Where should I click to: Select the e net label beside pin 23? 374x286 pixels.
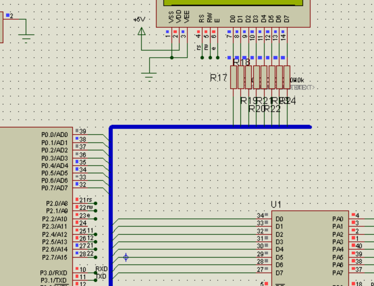88,215
